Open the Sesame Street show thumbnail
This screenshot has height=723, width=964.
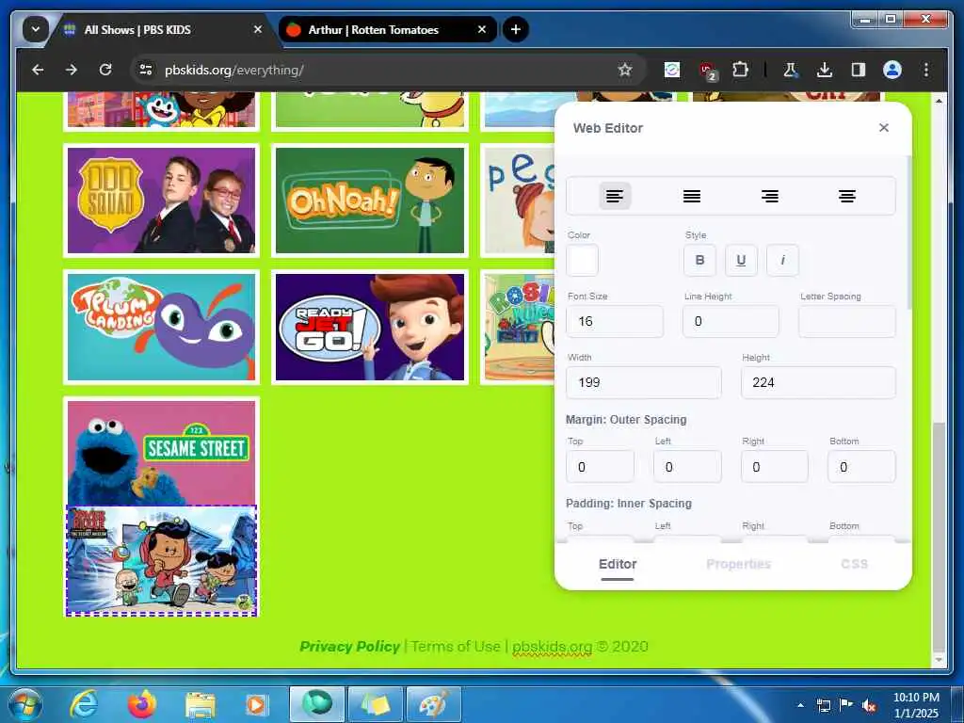(x=161, y=453)
